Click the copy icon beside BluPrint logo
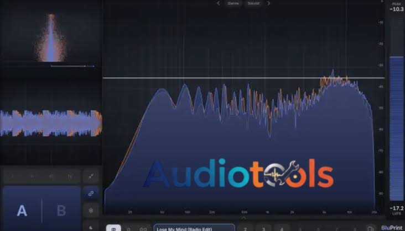 click(x=370, y=228)
